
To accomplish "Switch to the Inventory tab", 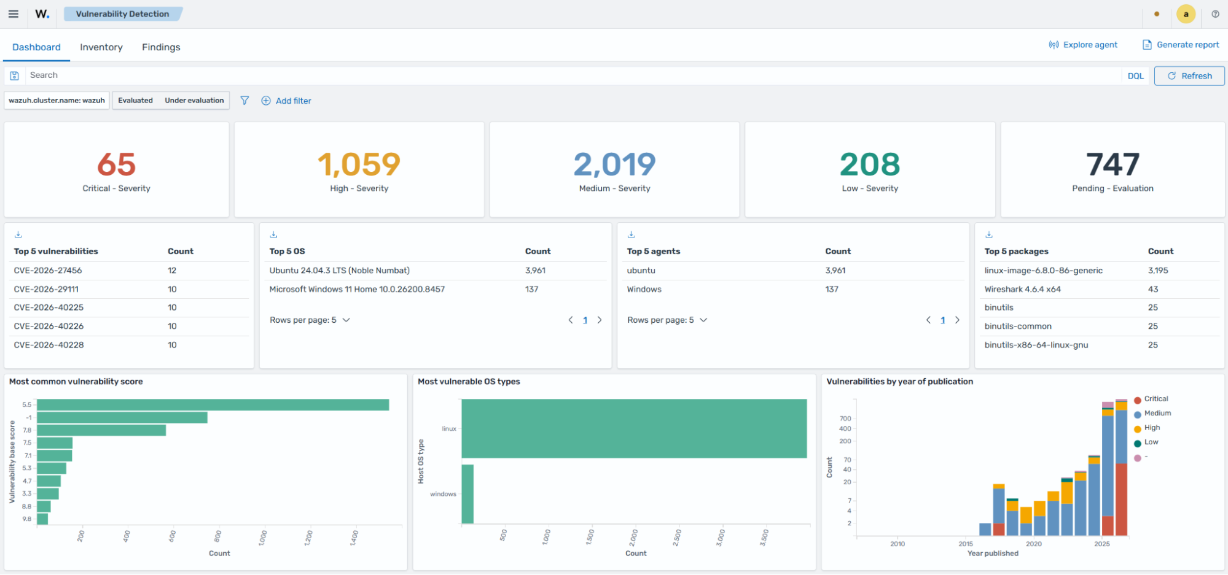I will tap(101, 47).
